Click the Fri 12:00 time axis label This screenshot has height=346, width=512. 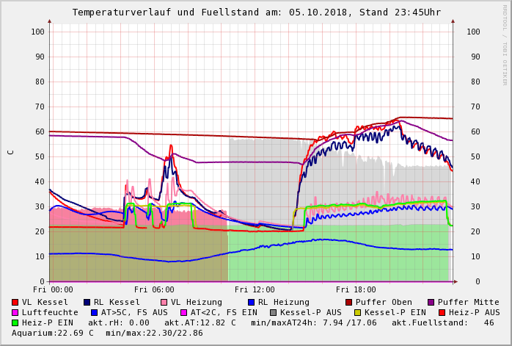click(255, 290)
